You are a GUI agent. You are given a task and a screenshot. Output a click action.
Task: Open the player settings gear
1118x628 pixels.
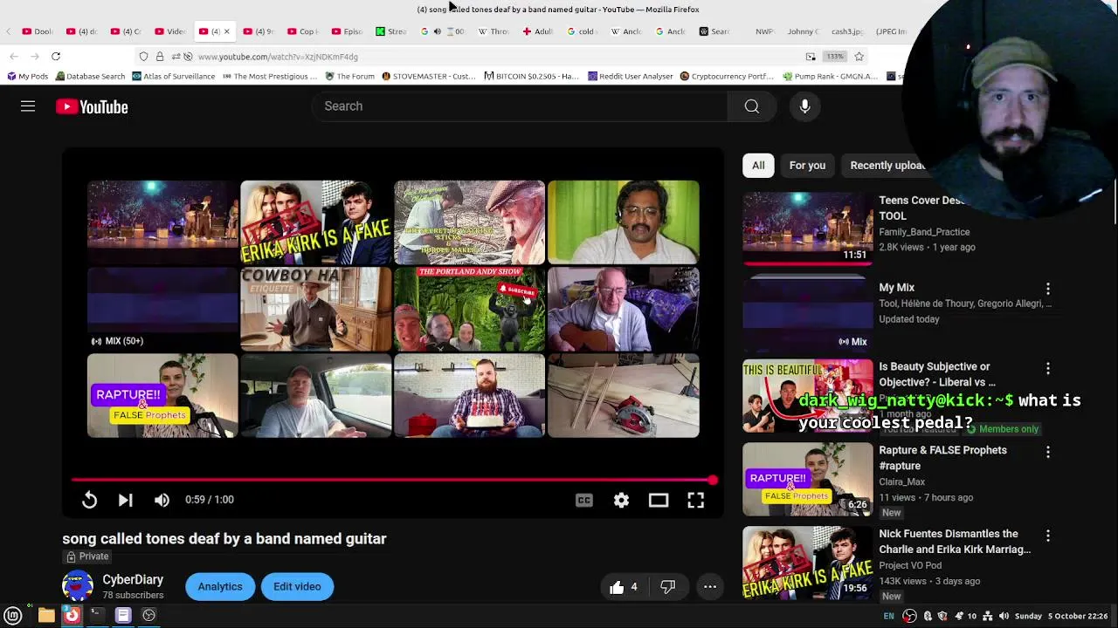621,500
